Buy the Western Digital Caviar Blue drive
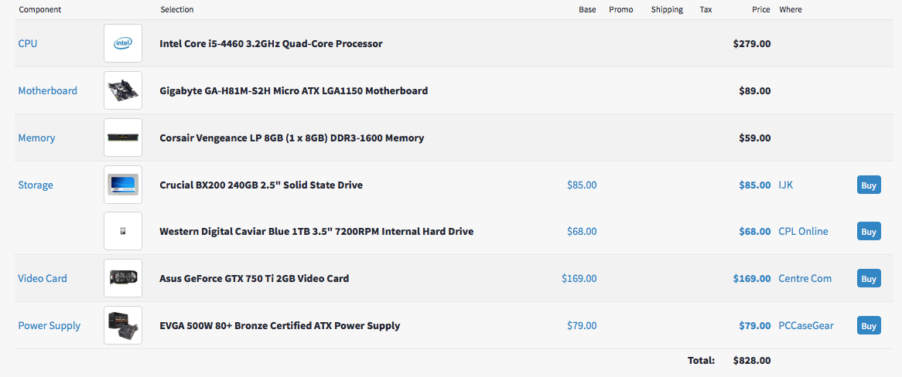902x377 pixels. point(869,232)
